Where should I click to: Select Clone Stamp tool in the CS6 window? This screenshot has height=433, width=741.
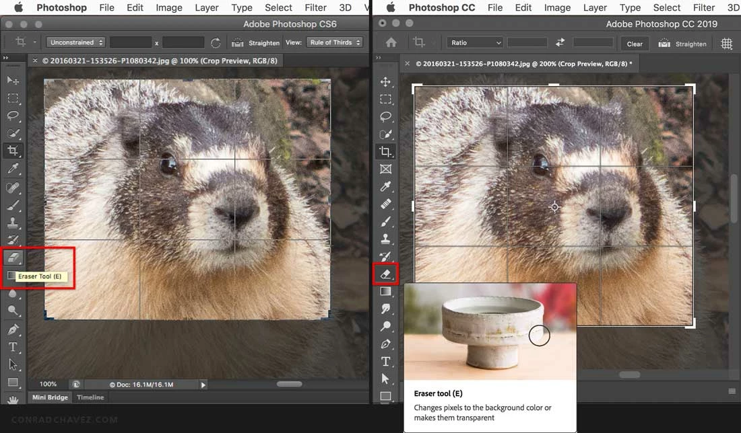pos(13,223)
